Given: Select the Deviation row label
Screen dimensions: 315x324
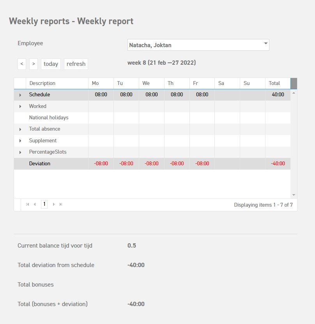Looking at the screenshot, I should [40, 164].
